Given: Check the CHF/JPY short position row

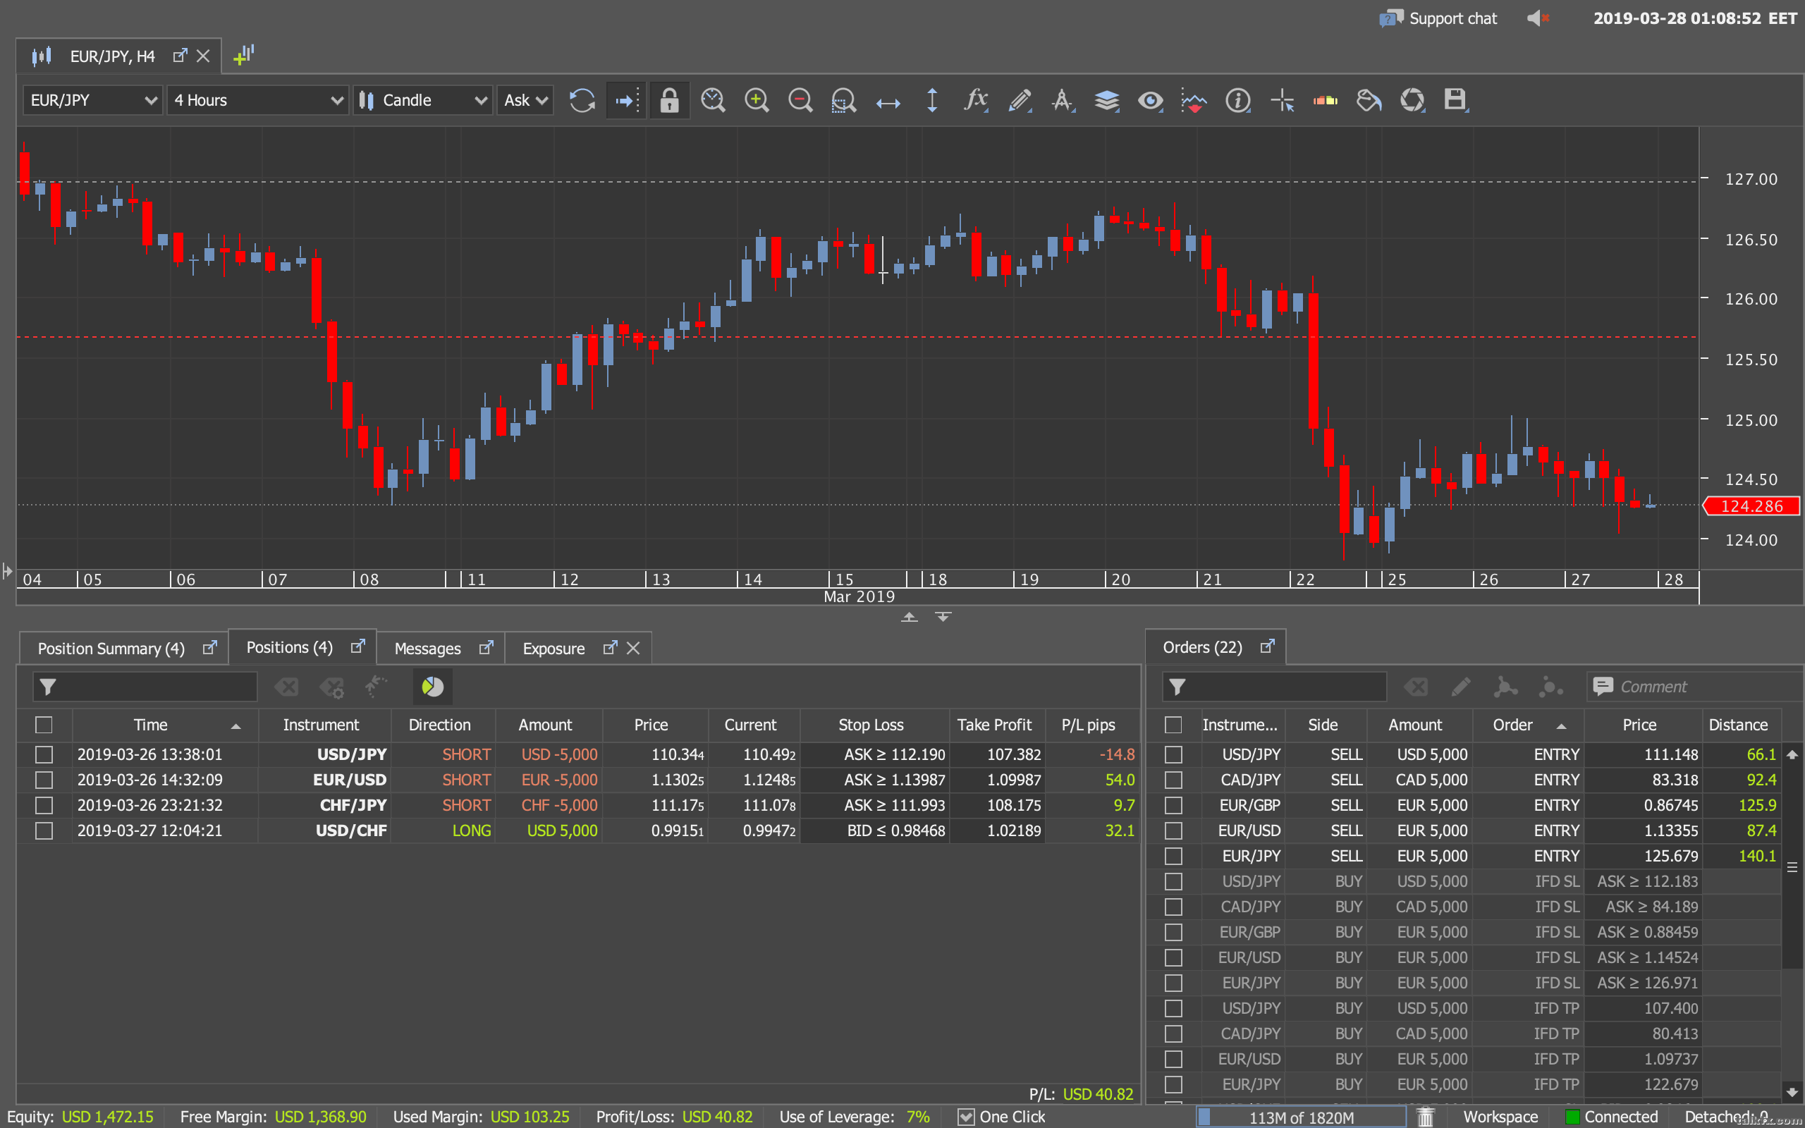Looking at the screenshot, I should (x=44, y=805).
